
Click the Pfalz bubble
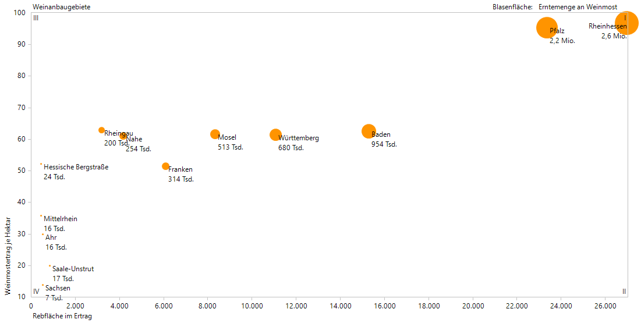(546, 27)
